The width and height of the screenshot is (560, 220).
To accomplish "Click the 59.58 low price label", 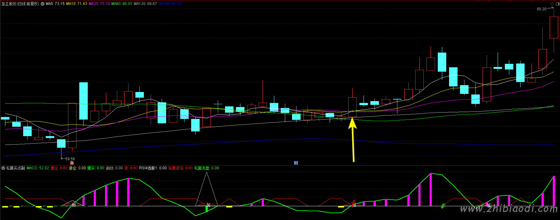I will pos(70,159).
